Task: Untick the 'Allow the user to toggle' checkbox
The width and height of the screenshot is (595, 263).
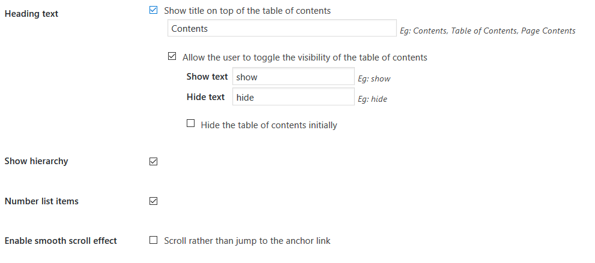Action: point(172,57)
